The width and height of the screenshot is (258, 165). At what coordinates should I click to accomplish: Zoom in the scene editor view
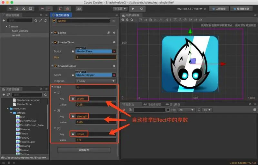point(123,20)
